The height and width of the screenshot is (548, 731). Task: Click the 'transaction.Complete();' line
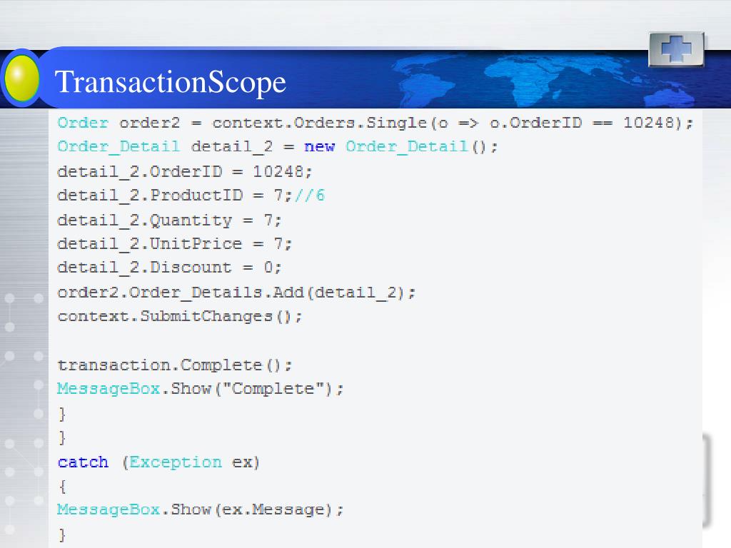click(174, 365)
